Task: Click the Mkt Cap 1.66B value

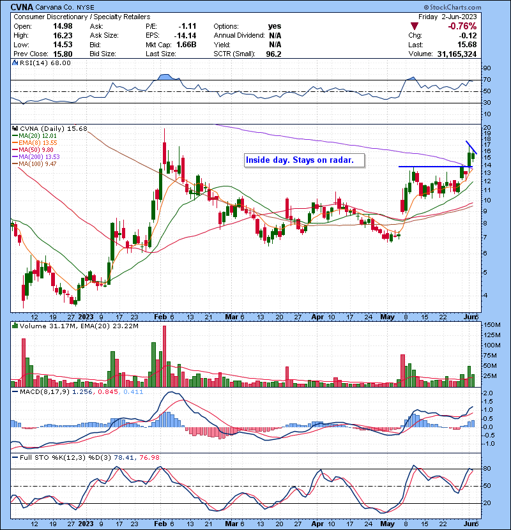Action: coord(187,45)
